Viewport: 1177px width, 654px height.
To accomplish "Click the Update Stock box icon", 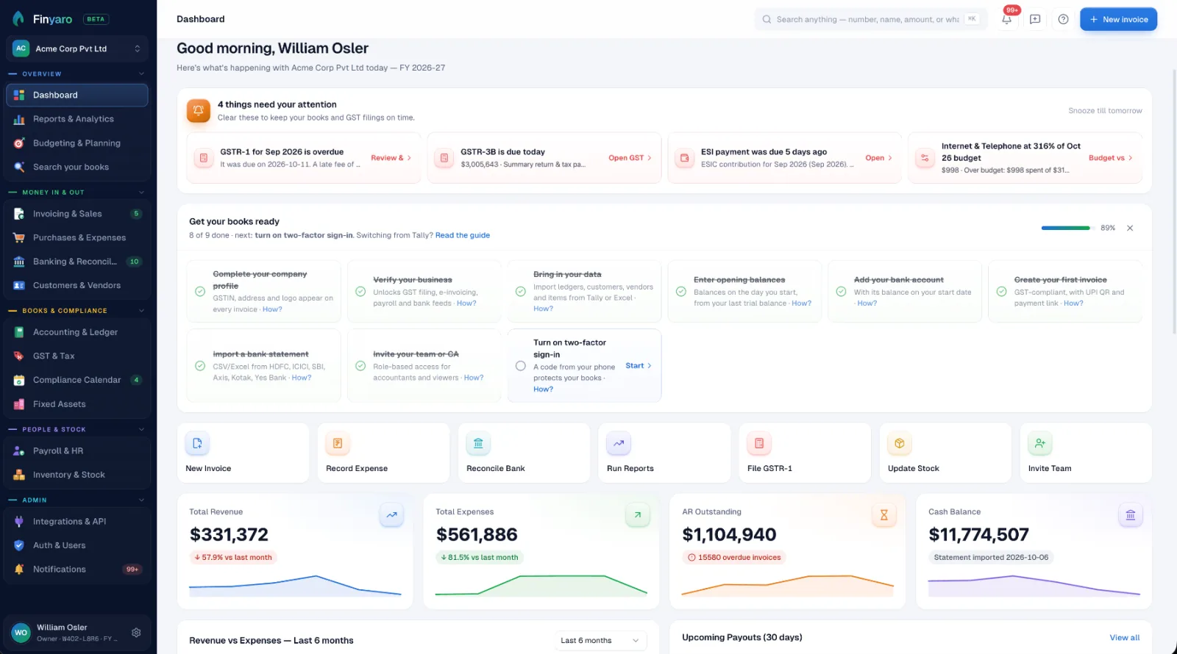I will (900, 443).
